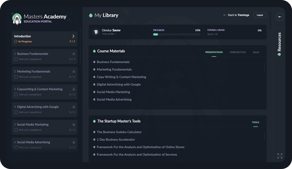292x169 pixels.
Task: Click the Masters Academy wizard logo
Action: click(17, 19)
